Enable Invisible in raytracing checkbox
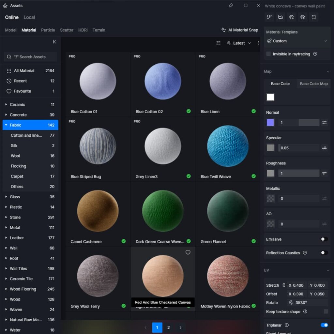This screenshot has height=334, width=334. (268, 54)
